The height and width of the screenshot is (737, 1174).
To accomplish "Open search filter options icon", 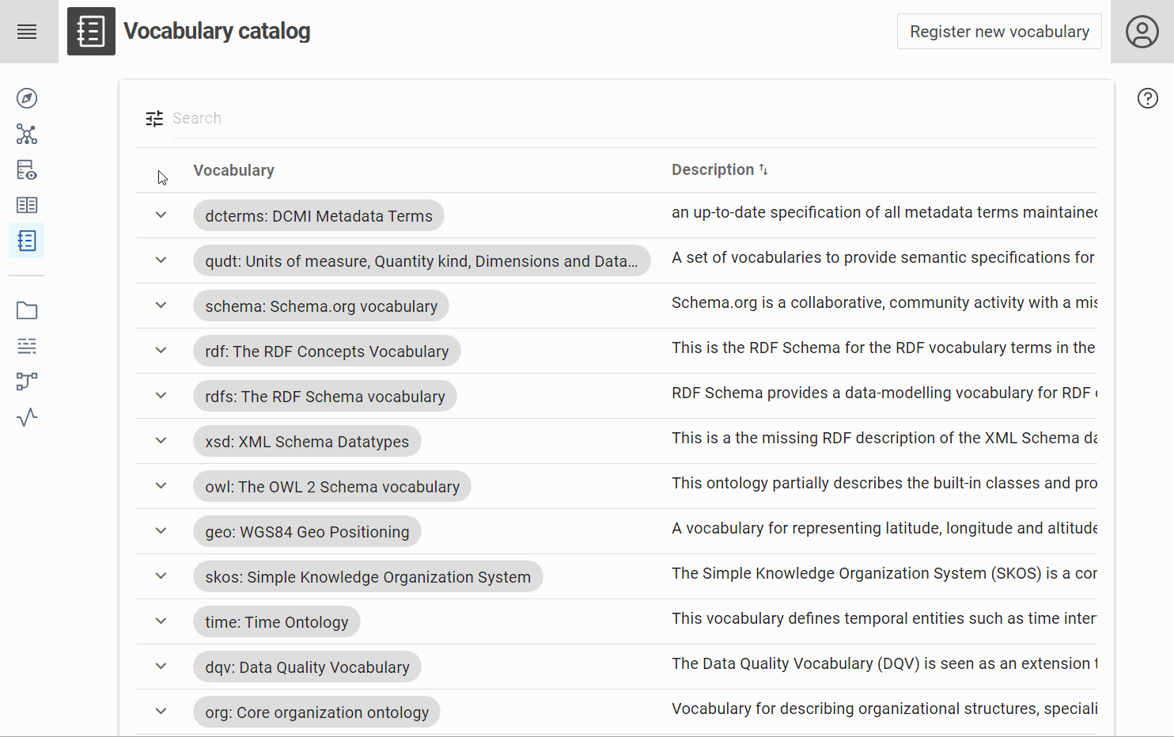I will (x=154, y=119).
